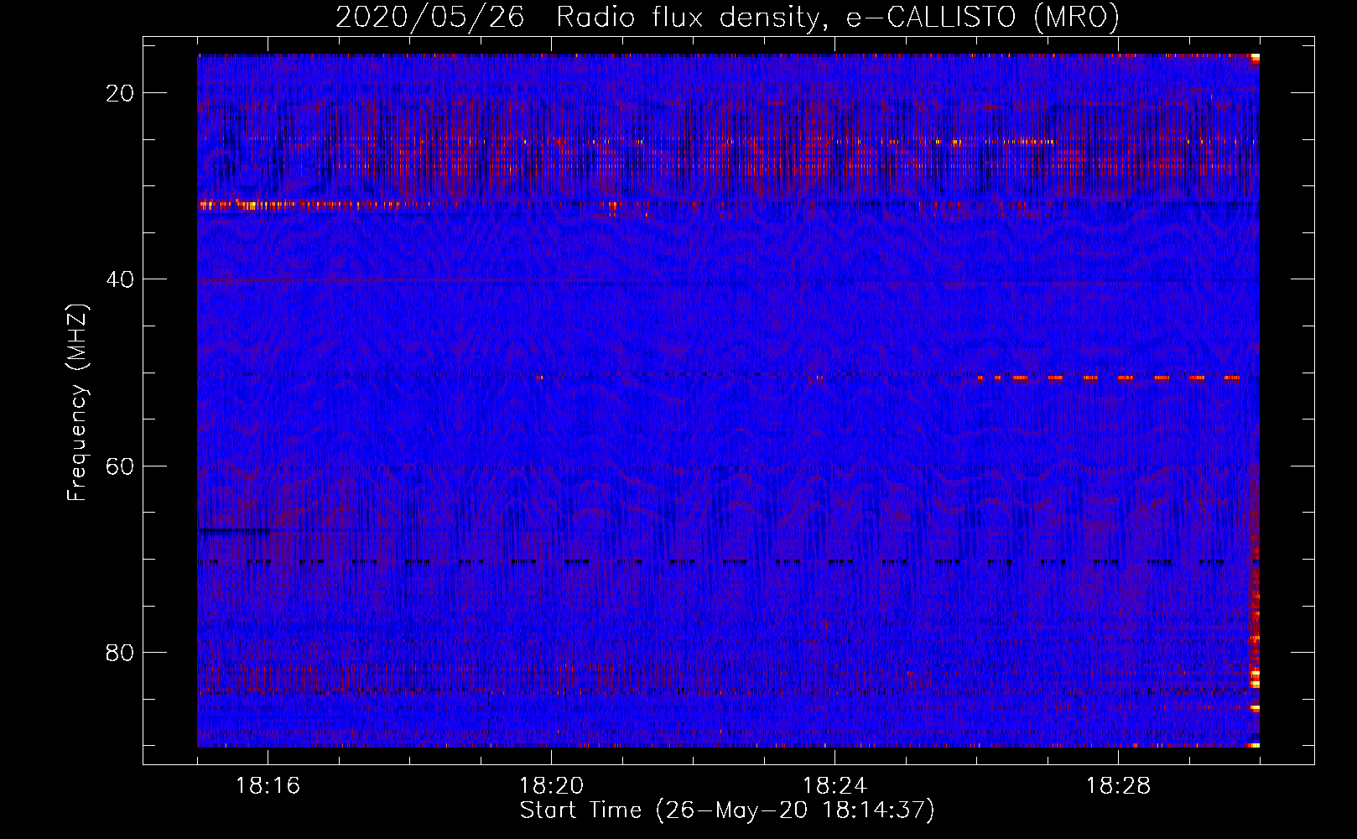Click the '18:28' time tick label

[x=1118, y=786]
